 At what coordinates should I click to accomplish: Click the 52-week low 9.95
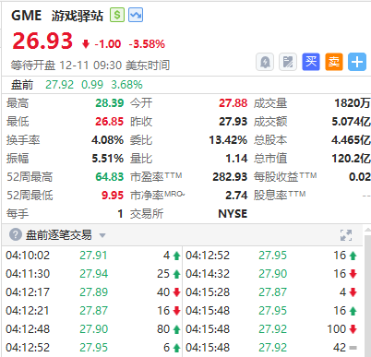tap(113, 196)
